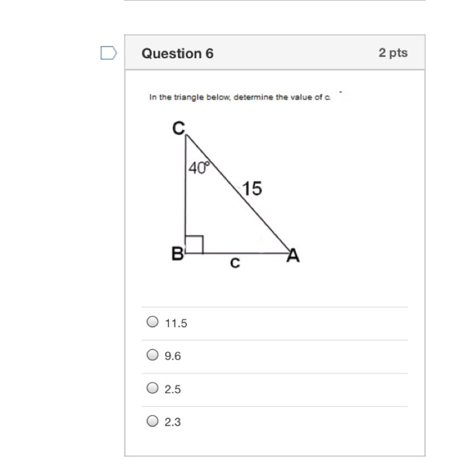Click the question prompt text about triangle
Screen dimensions: 459x460
pos(239,97)
